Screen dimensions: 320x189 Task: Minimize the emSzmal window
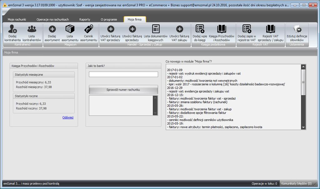[295, 5]
